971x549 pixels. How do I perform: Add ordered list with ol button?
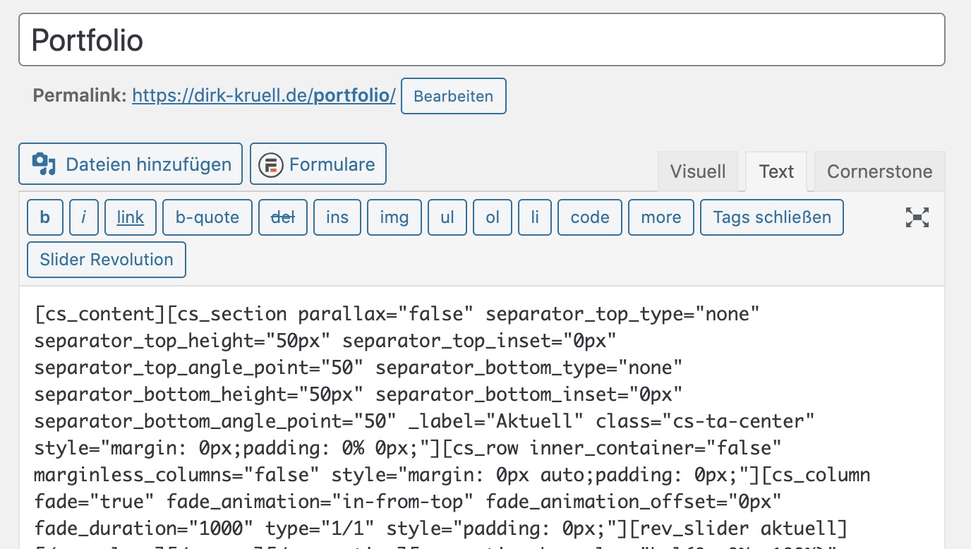(493, 217)
